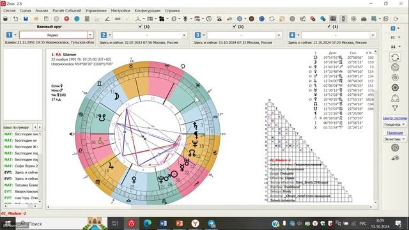Click the Центр системы link
This screenshot has width=409, height=230.
(x=395, y=118)
